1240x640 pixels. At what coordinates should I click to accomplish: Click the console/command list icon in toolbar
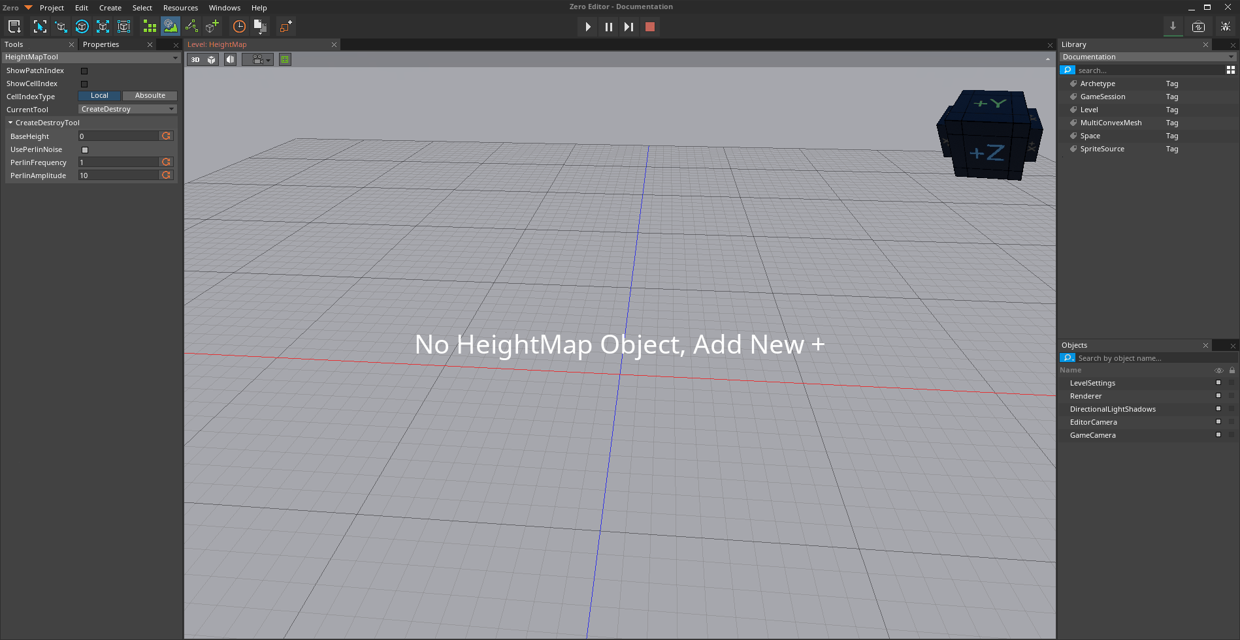(x=14, y=27)
